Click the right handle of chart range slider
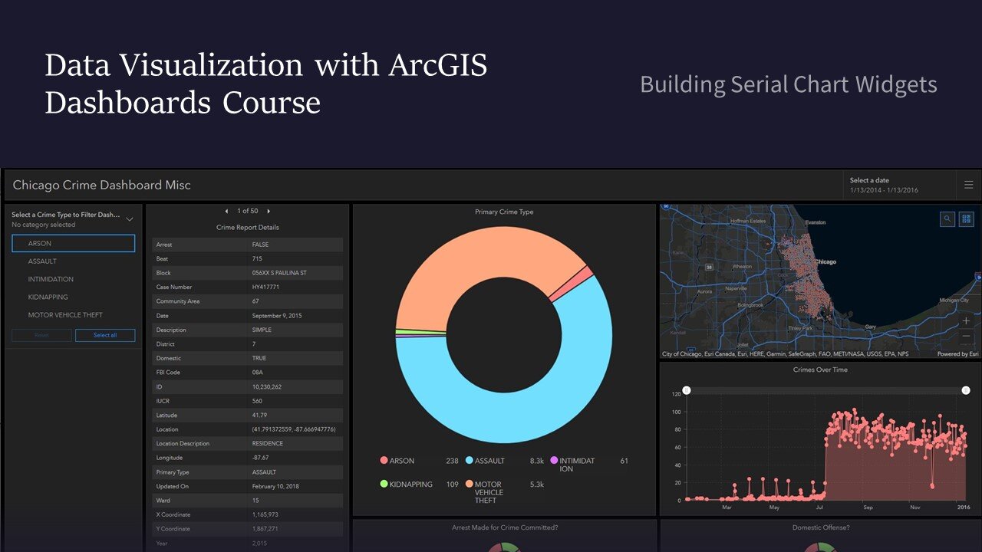Screen dimensions: 982x552 click(965, 390)
